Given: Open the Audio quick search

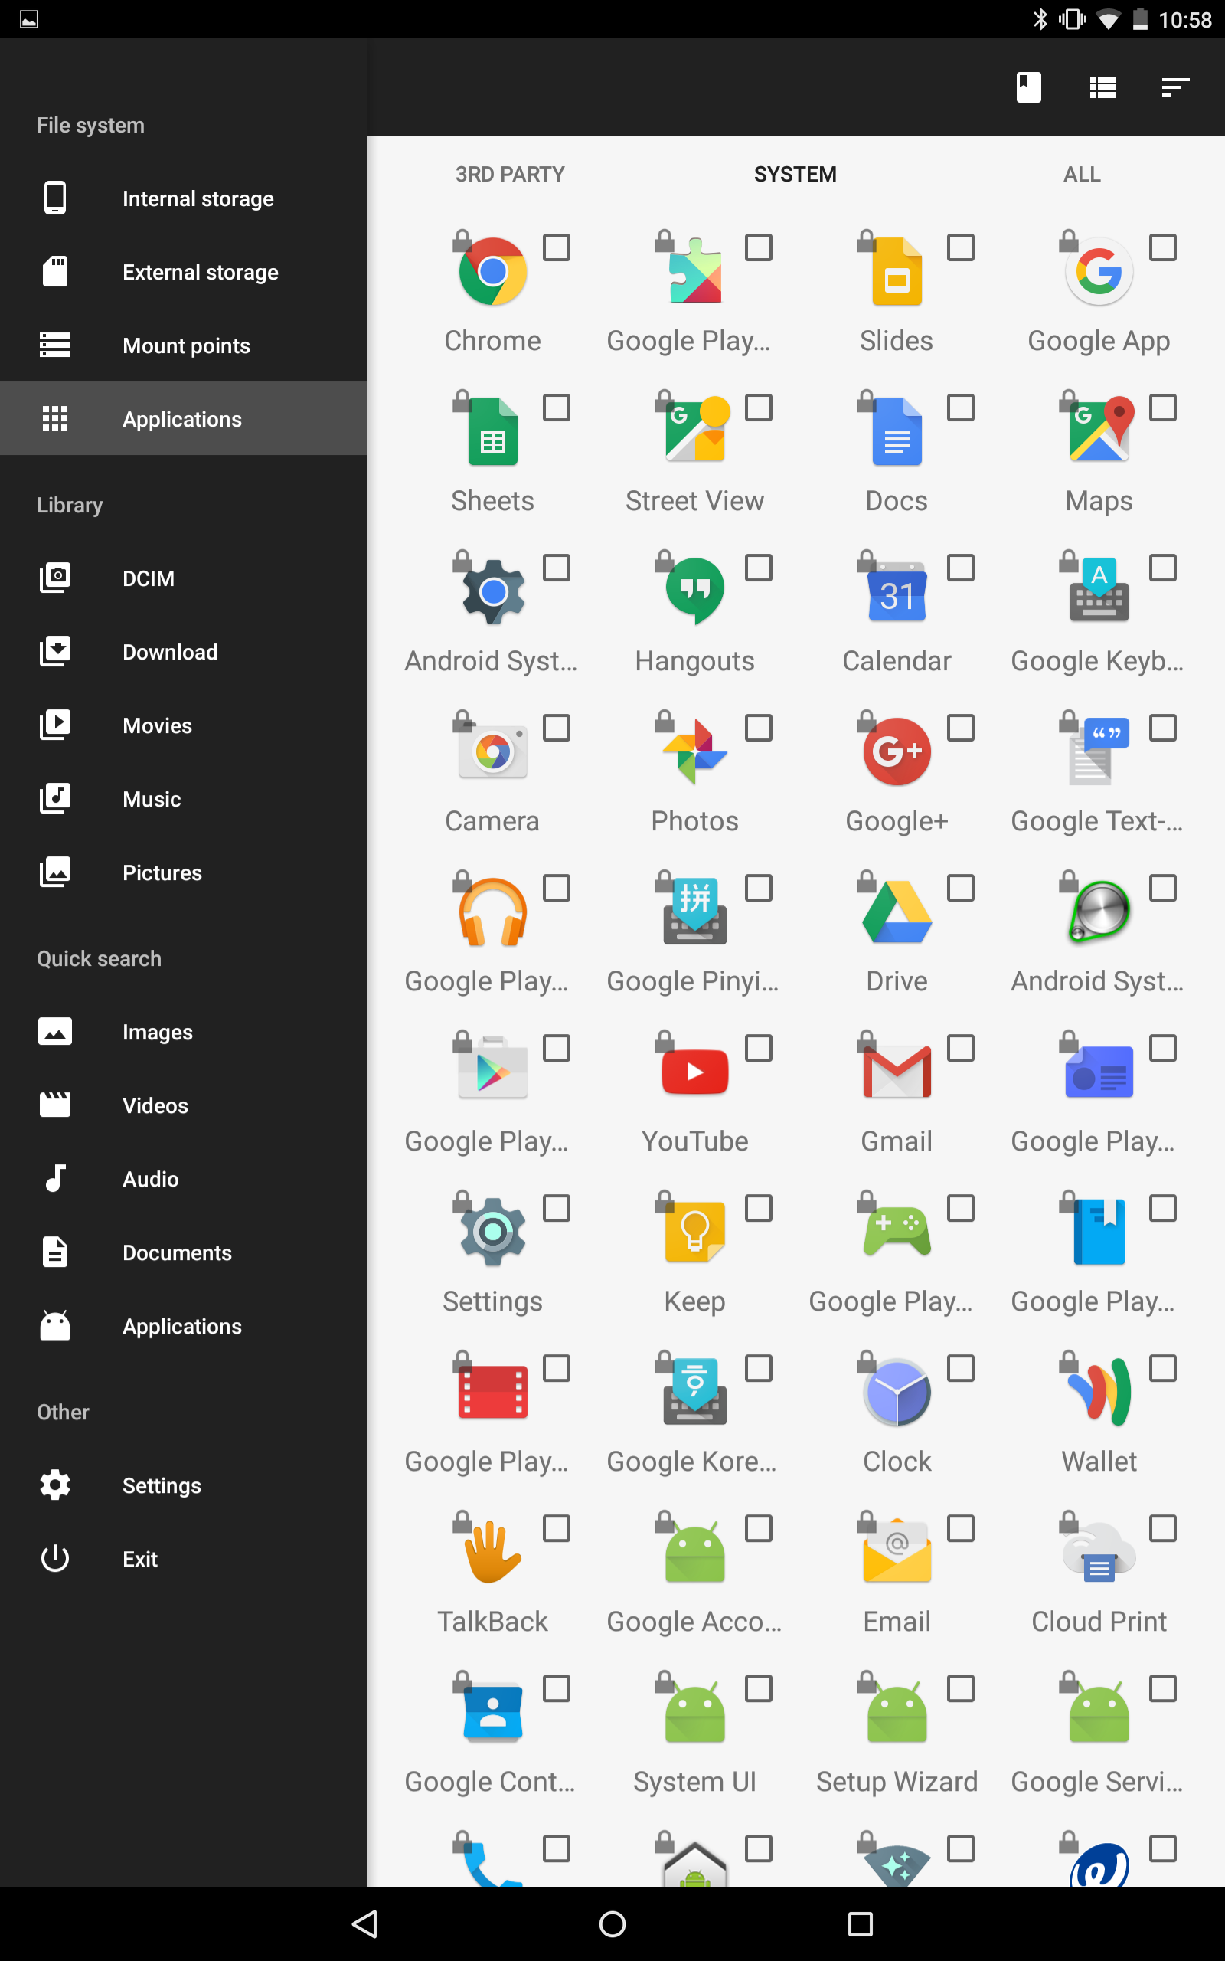Looking at the screenshot, I should click(x=184, y=1179).
